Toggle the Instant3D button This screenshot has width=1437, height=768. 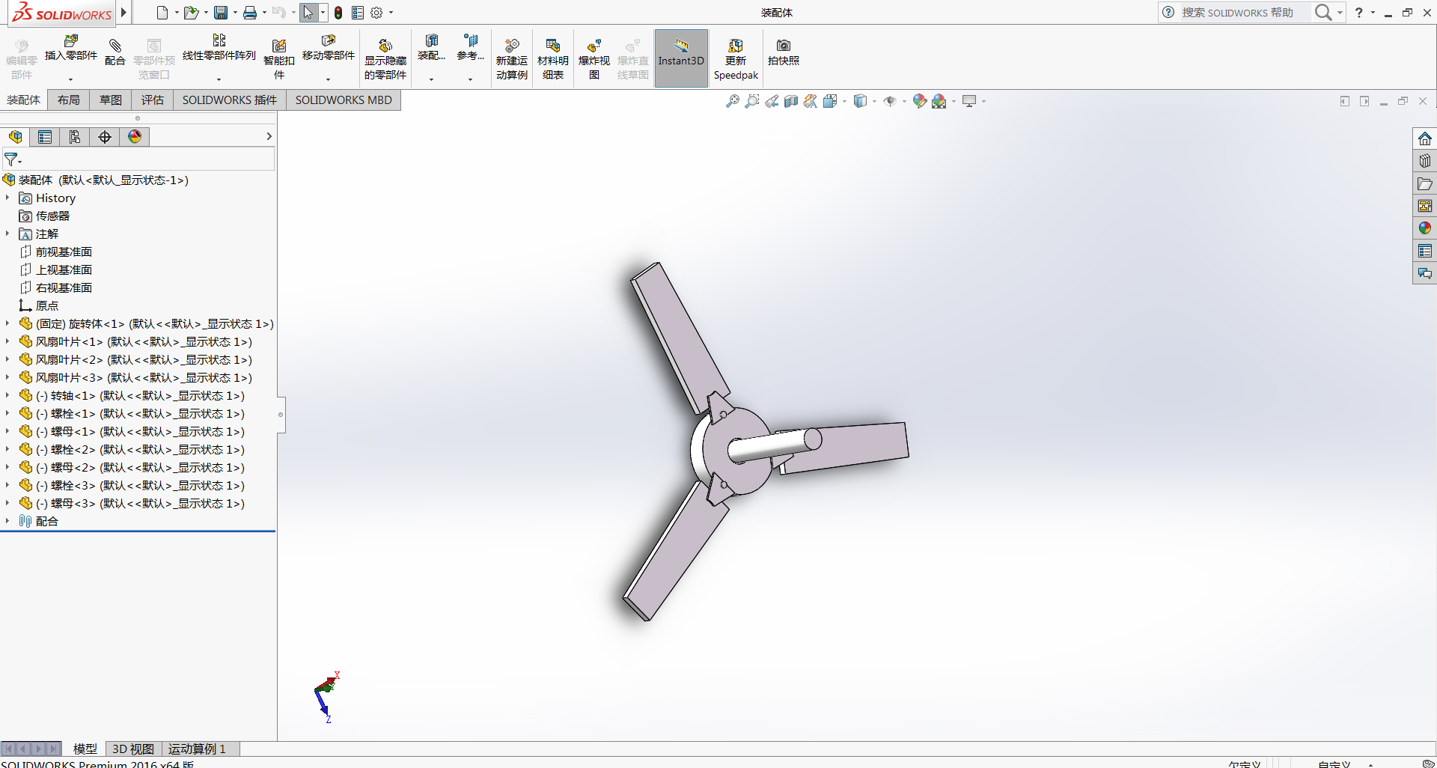[x=681, y=58]
